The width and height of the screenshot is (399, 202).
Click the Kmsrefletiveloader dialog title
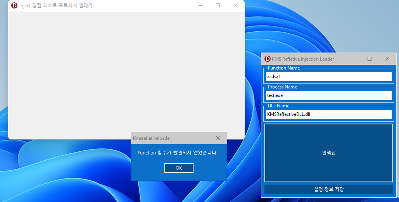coord(152,138)
